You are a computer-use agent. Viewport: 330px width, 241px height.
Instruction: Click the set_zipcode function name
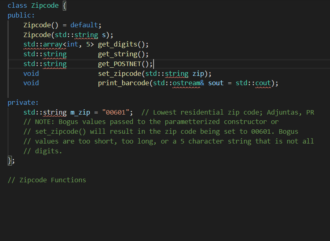tap(119, 74)
